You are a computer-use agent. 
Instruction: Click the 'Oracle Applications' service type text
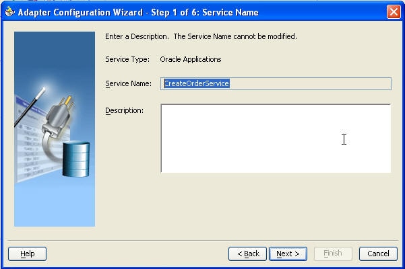(x=191, y=59)
